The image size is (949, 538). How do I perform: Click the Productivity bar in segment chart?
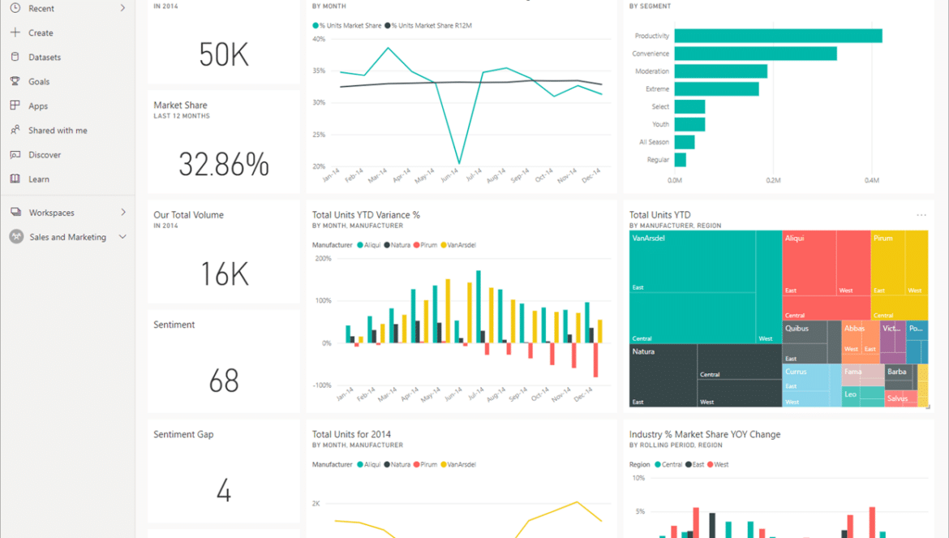pos(777,36)
